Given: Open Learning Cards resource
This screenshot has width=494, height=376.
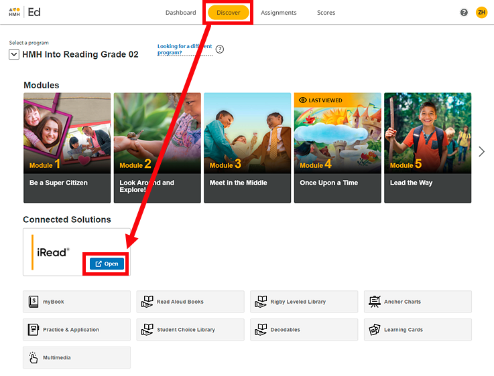Looking at the screenshot, I should pyautogui.click(x=418, y=329).
